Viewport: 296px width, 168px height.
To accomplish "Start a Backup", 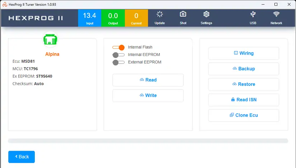I will [244, 69].
